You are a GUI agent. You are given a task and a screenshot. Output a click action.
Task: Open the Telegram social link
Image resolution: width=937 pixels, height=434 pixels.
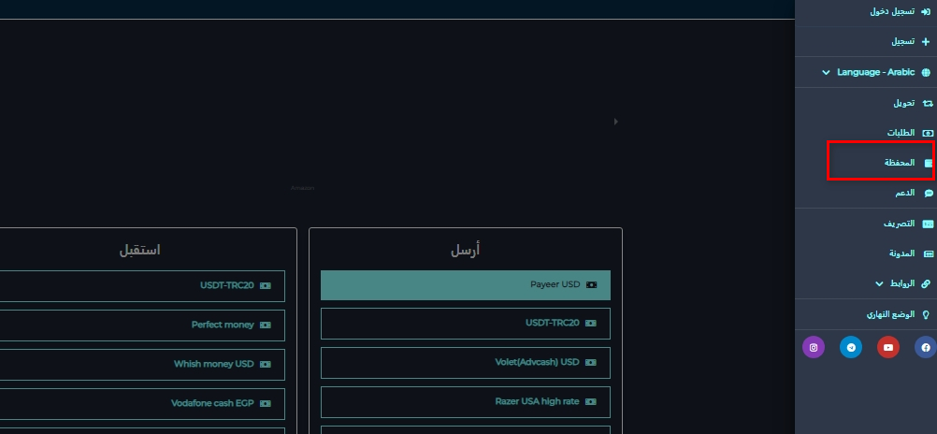851,347
